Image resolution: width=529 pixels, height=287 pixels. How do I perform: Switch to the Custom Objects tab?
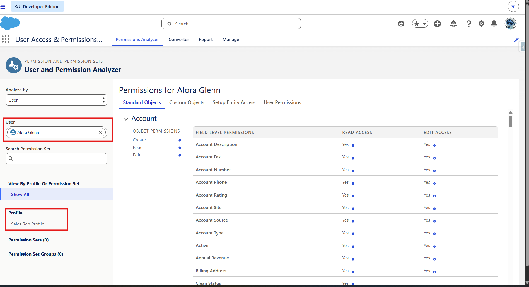click(x=187, y=102)
